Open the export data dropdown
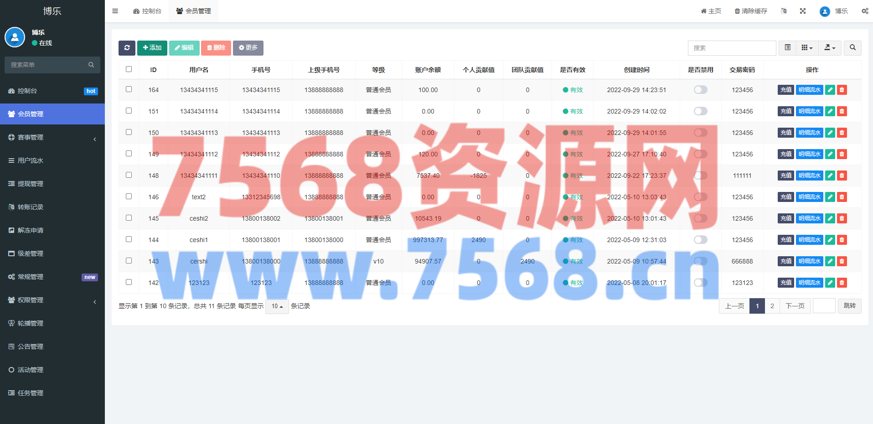This screenshot has width=873, height=424. (830, 48)
